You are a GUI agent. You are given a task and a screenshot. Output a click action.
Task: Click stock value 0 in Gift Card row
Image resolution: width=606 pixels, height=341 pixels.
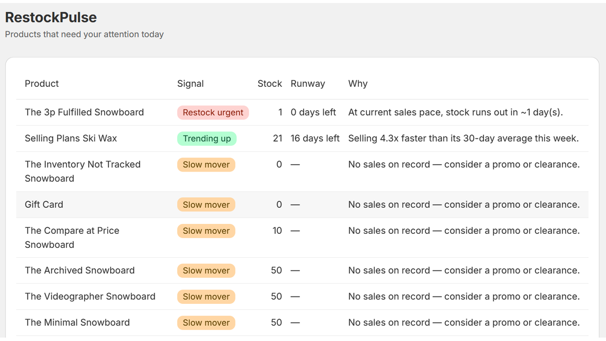279,205
